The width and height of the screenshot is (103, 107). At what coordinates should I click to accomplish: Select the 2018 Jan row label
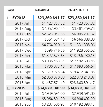pos(22,56)
